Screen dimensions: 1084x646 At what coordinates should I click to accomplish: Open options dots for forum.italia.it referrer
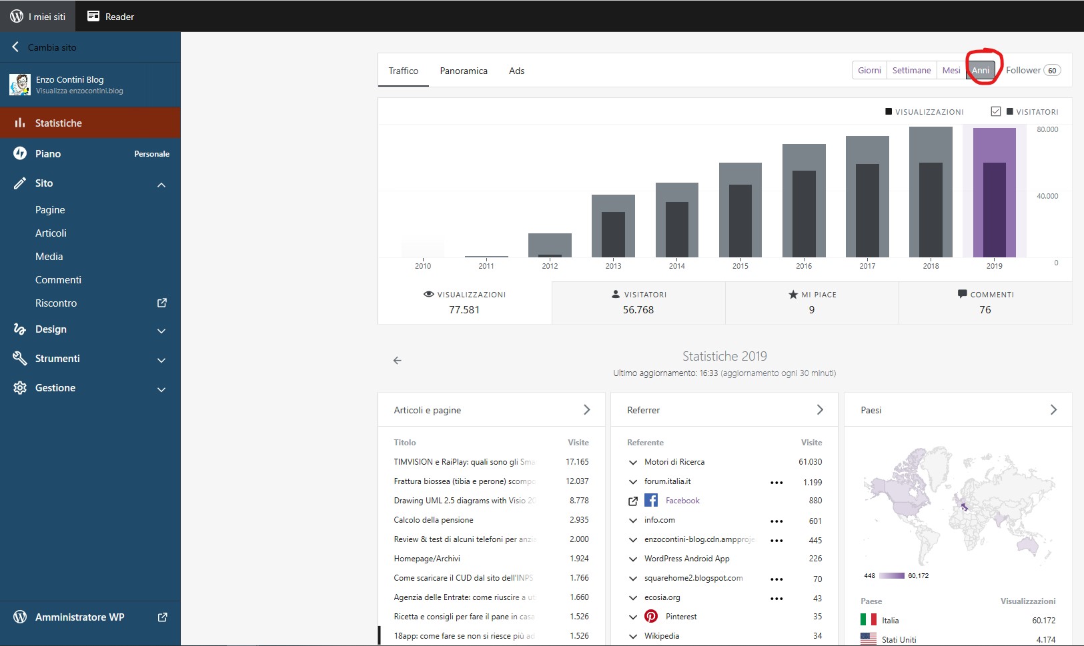776,482
